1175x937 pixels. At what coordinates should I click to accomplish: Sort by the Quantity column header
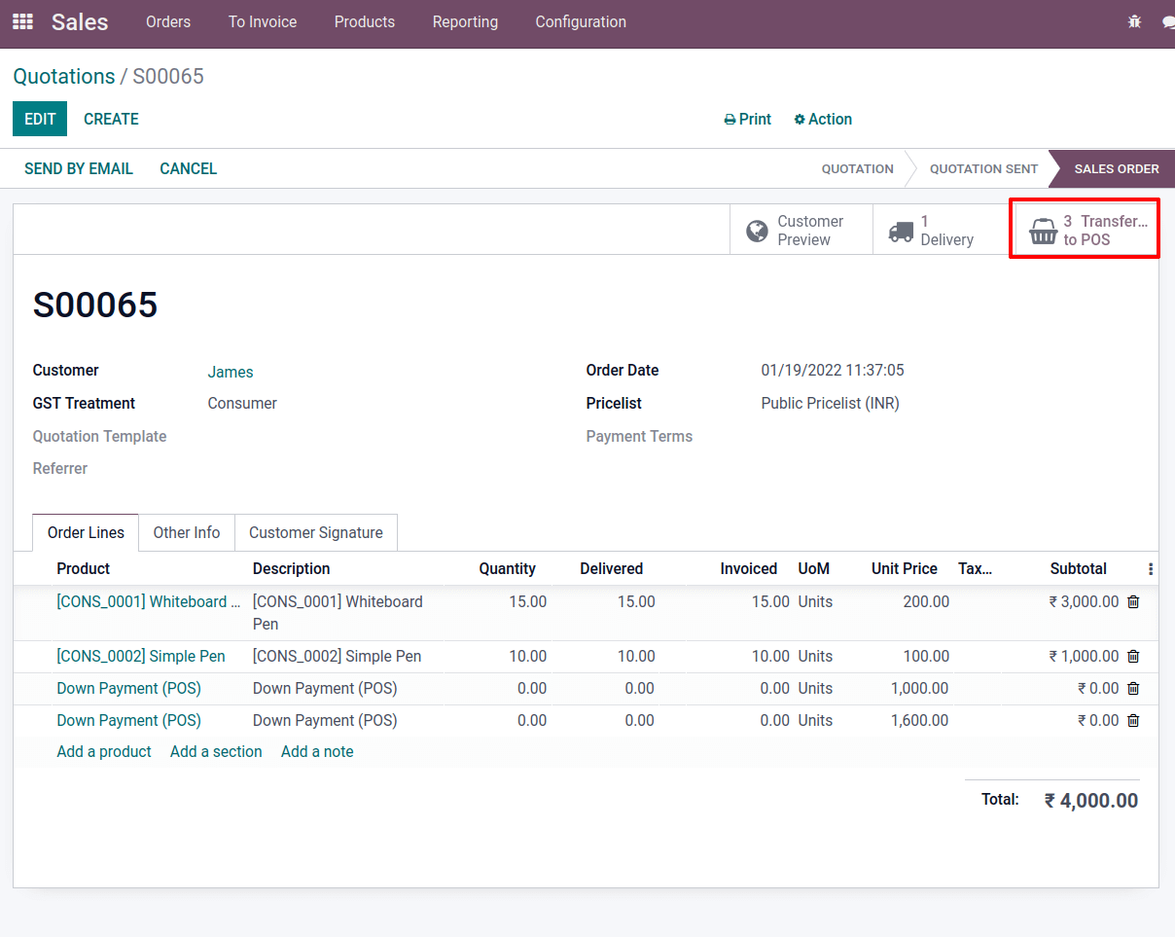pos(508,568)
